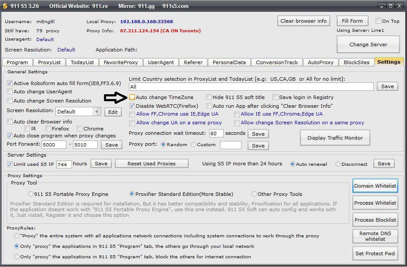Save the proxy connection timeout
This screenshot has width=407, height=267.
tap(258, 134)
